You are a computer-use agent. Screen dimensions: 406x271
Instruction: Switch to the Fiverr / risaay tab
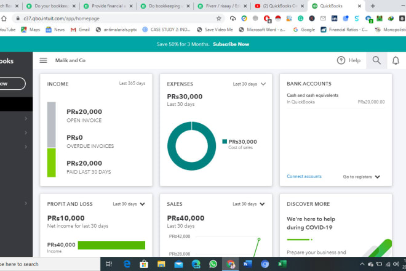pyautogui.click(x=221, y=6)
